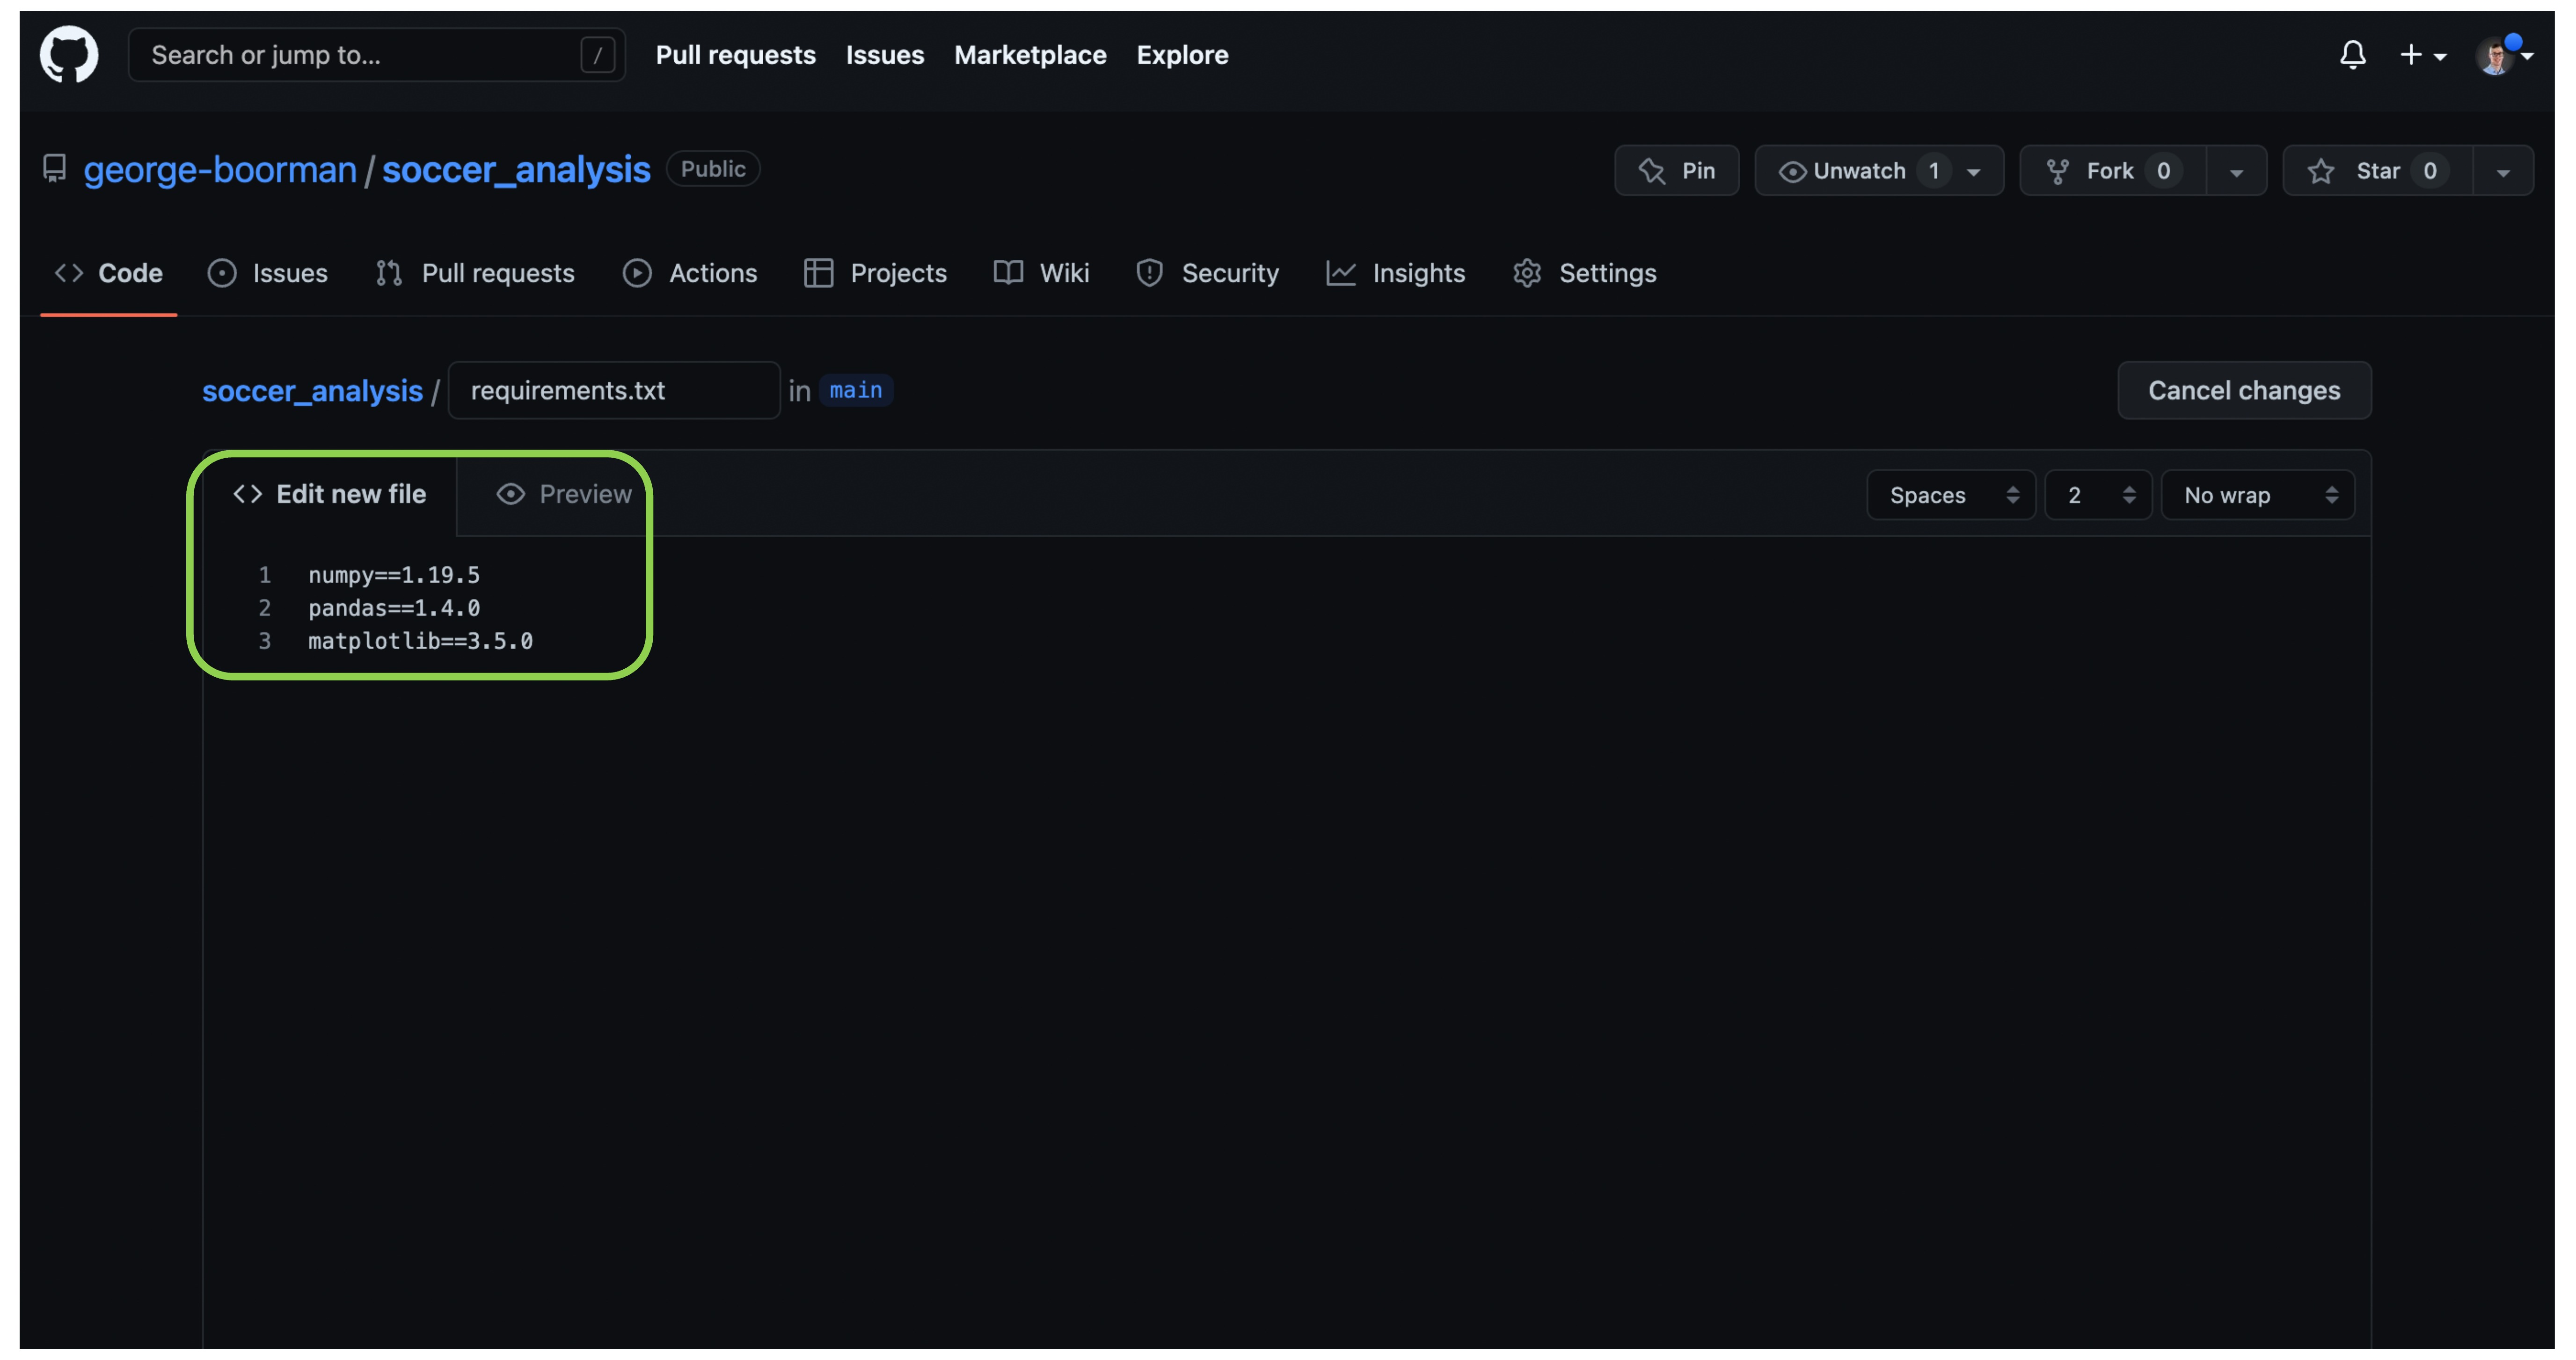Switch to the Preview tab
Image resolution: width=2576 pixels, height=1360 pixels.
click(x=564, y=494)
